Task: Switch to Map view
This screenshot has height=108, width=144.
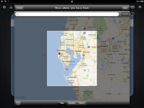Action: (x=62, y=103)
